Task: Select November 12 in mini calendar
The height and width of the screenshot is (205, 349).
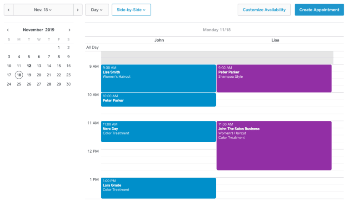Action: 29,66
